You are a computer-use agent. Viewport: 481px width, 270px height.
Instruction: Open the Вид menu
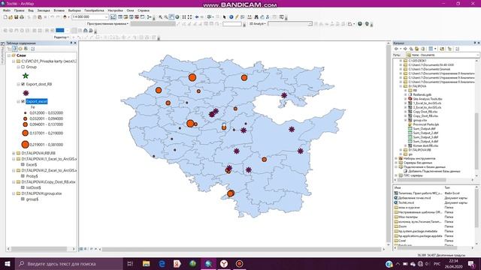point(31,10)
